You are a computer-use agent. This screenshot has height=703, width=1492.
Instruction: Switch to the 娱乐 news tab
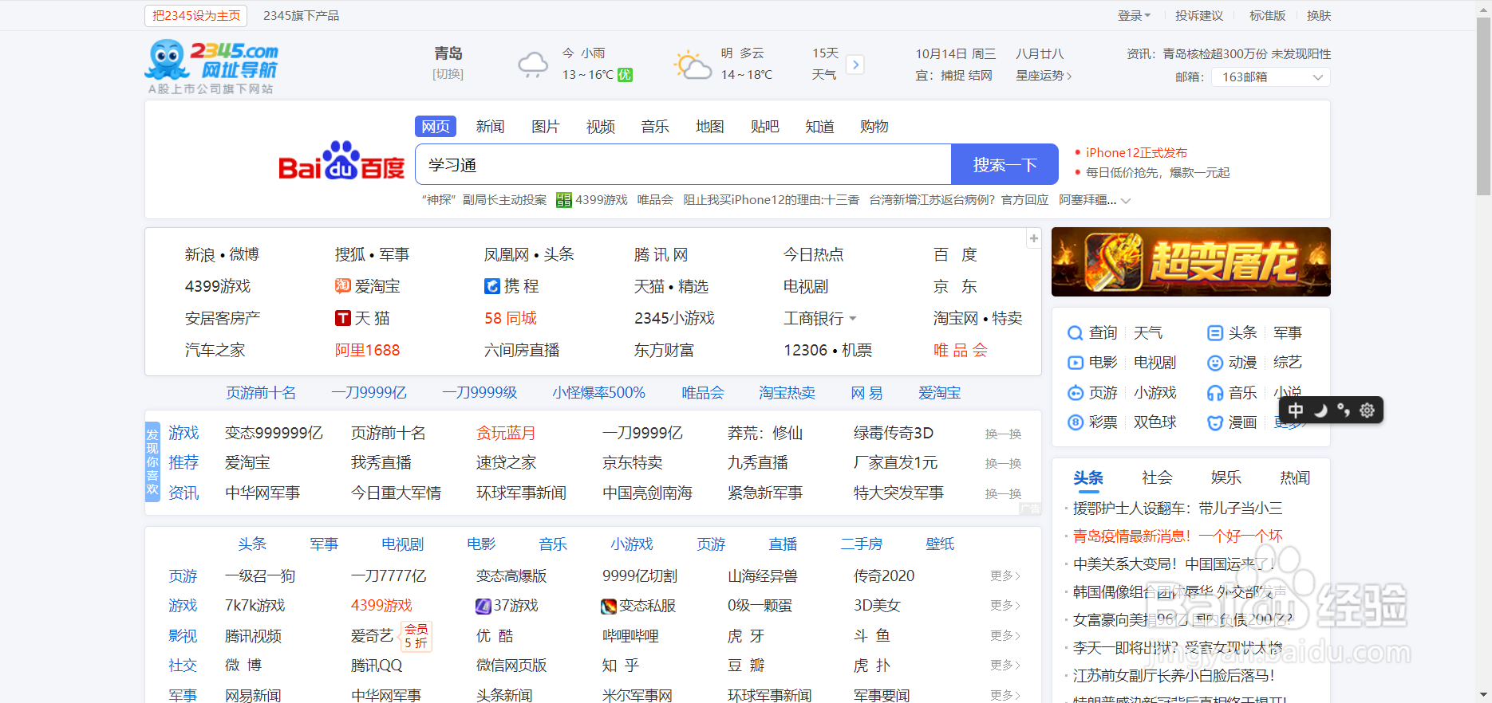(1226, 477)
